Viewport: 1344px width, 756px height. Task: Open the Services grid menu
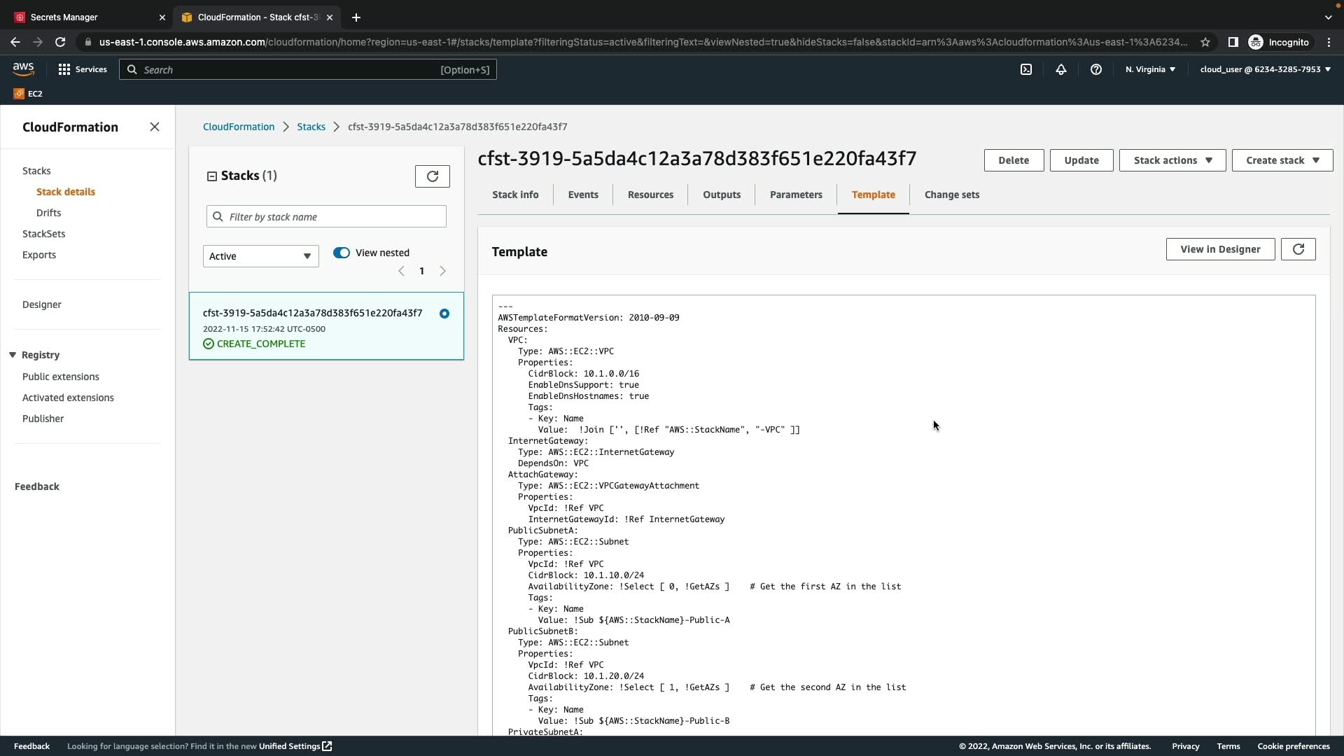pos(82,69)
